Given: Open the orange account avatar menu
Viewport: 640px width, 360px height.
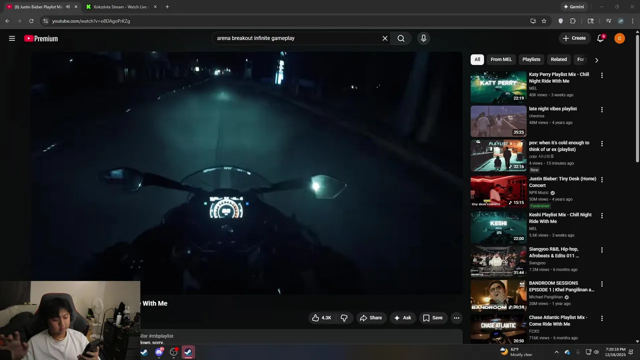Looking at the screenshot, I should pyautogui.click(x=619, y=38).
